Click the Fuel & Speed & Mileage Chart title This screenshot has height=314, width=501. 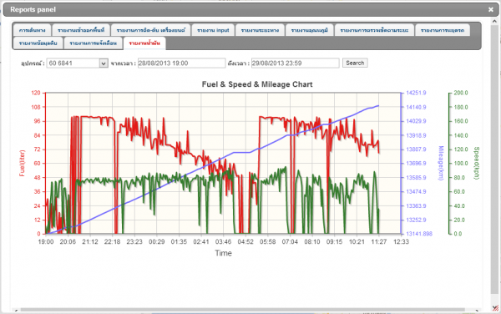(x=257, y=84)
